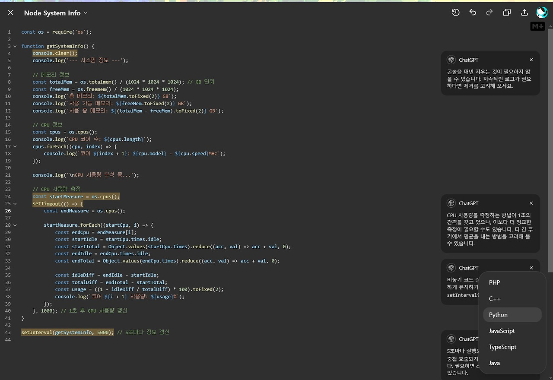This screenshot has height=380, width=553.
Task: Collapse the cpus.forEach block on line 17
Action: pos(15,146)
